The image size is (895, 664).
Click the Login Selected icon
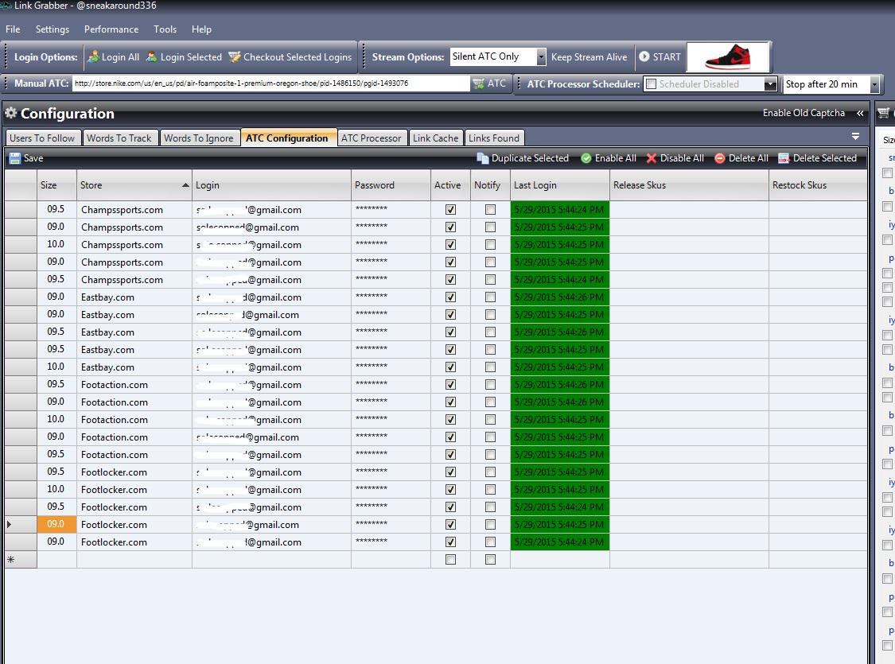coord(151,56)
